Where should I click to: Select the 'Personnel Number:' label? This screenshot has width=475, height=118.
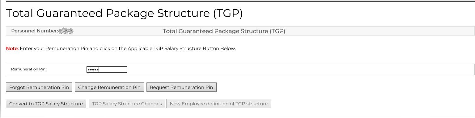(35, 31)
